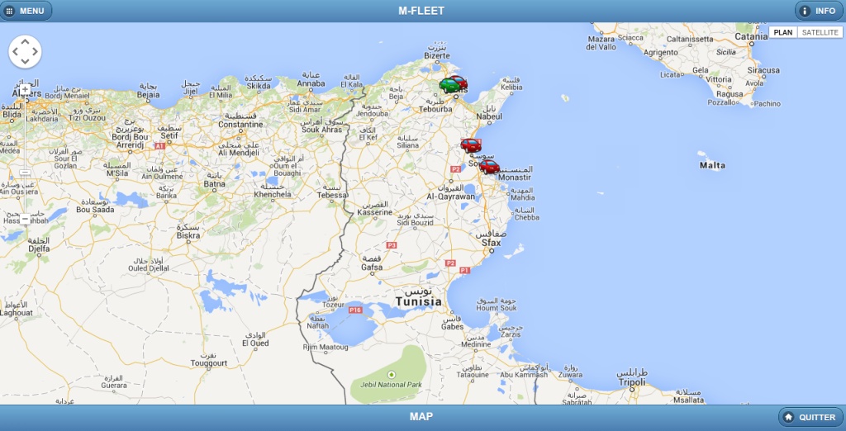Viewport: 846px width, 431px height.
Task: Click the Tunisia country label
Action: [418, 302]
